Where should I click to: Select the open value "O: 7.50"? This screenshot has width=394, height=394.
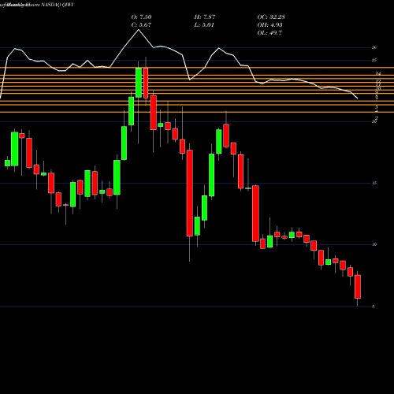(141, 17)
